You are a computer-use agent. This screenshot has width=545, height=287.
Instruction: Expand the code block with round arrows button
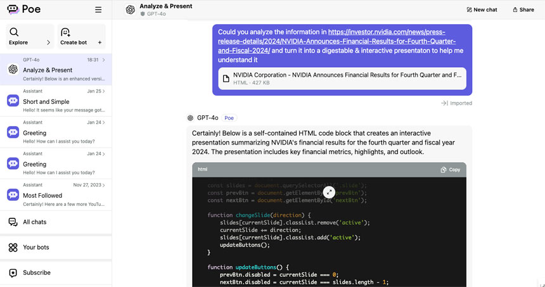329,192
